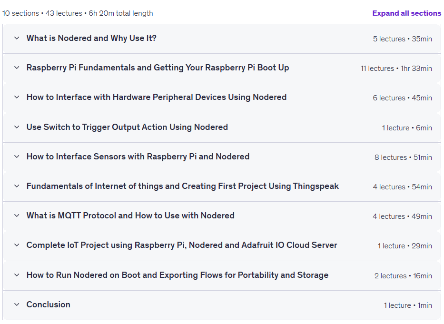Image resolution: width=444 pixels, height=324 pixels.
Task: Expand chevron for Interface Sensors with Raspberry Pi
Action: pyautogui.click(x=17, y=157)
